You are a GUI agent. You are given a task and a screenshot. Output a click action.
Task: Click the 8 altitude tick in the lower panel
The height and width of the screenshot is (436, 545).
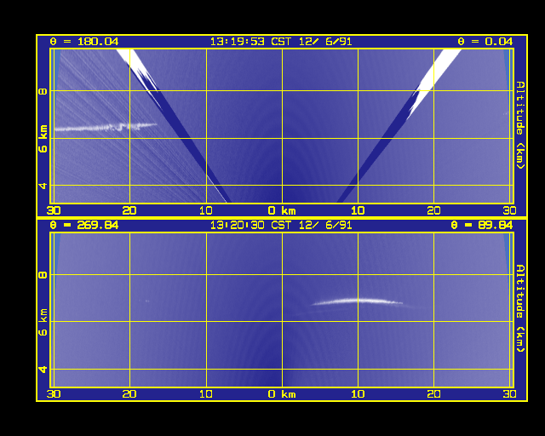click(x=43, y=275)
